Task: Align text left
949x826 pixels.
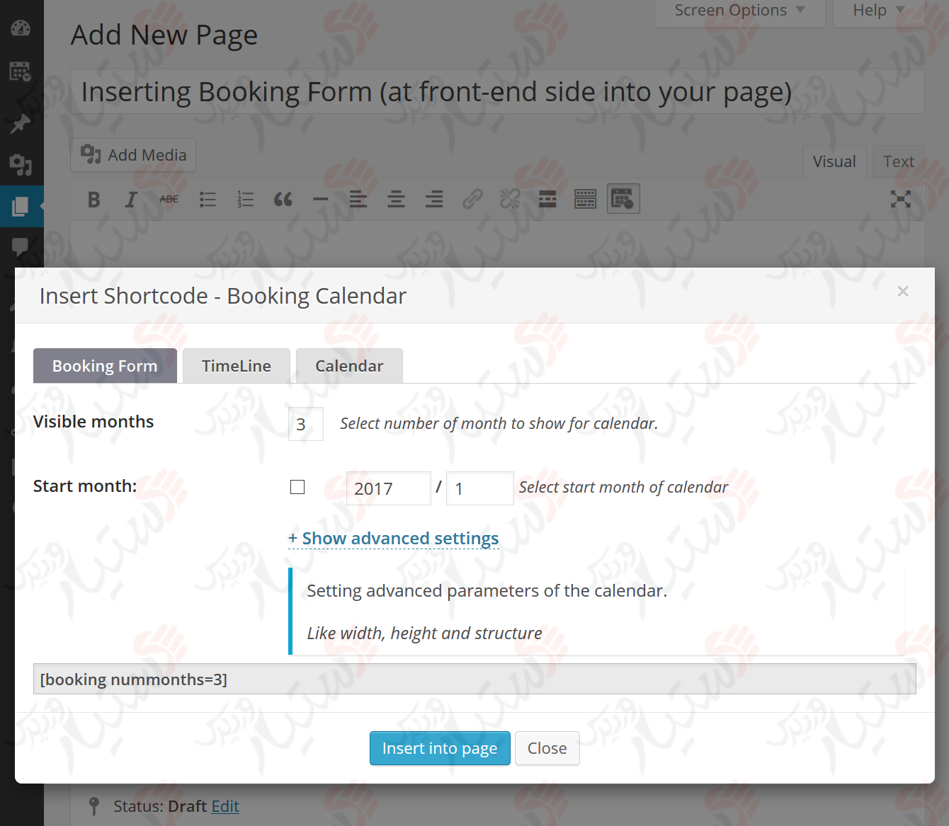Action: click(x=358, y=200)
